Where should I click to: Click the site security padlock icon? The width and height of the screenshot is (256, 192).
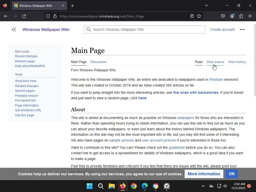click(55, 16)
